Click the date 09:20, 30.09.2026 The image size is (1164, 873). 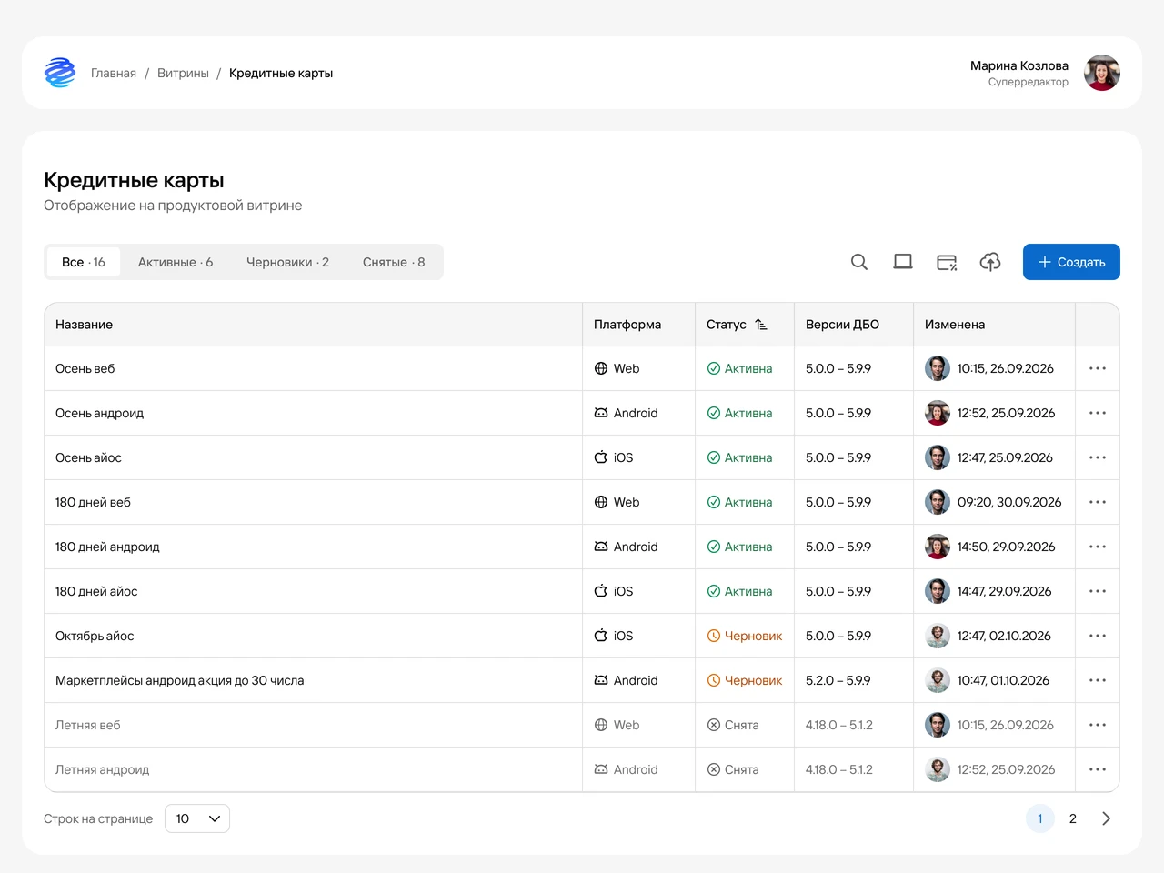click(x=1009, y=502)
